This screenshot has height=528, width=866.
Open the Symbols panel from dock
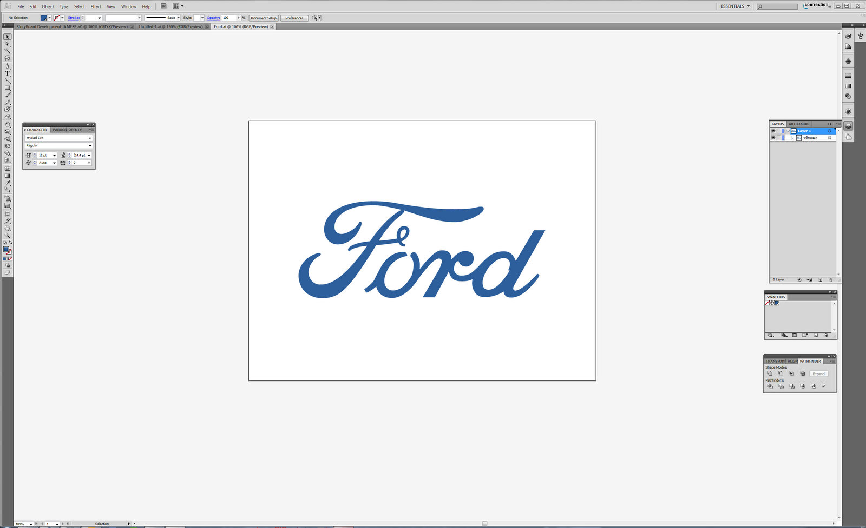pos(848,62)
